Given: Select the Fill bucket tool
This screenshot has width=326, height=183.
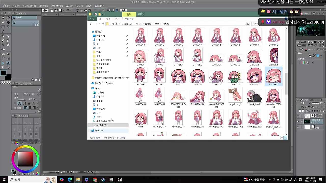Looking at the screenshot, I should point(3,54).
